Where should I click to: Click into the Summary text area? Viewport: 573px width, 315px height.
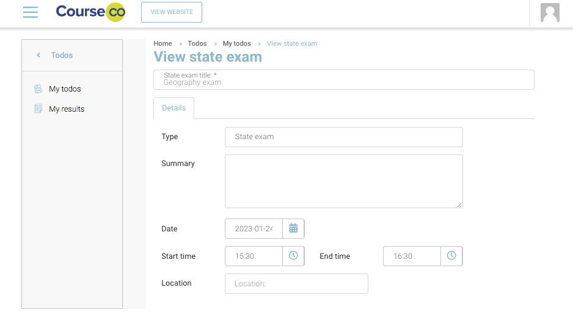(x=343, y=181)
